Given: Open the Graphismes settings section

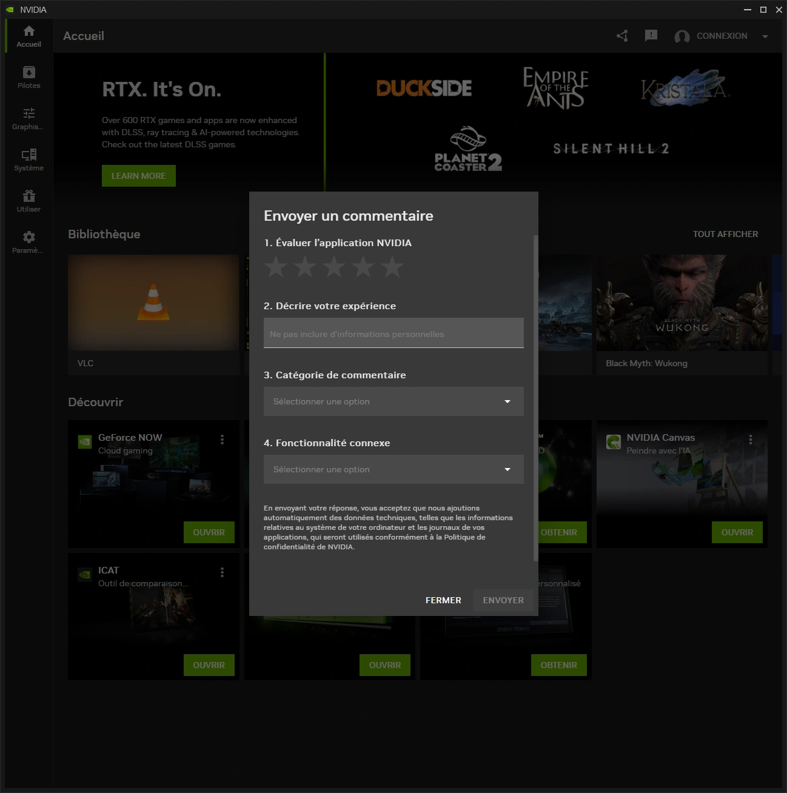Looking at the screenshot, I should pos(28,118).
